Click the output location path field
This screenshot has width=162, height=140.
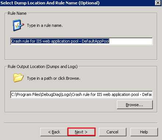click(81, 94)
